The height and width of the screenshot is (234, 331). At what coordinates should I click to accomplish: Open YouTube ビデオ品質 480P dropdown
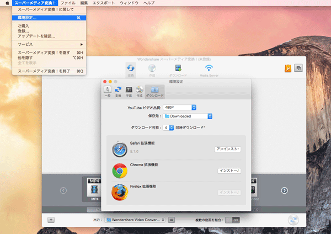click(180, 108)
